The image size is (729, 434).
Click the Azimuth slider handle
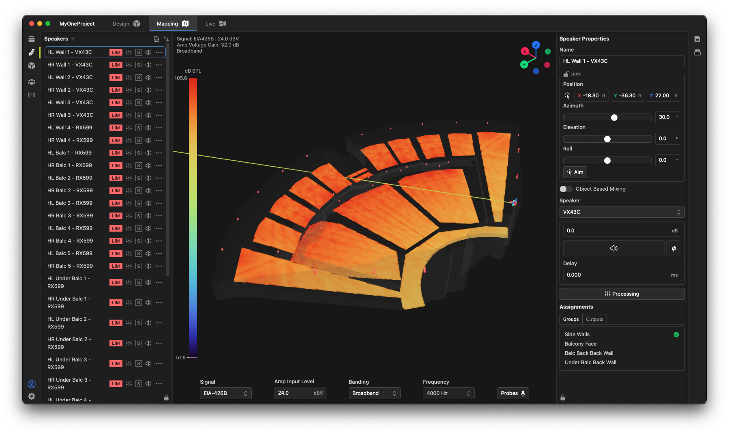[x=614, y=118]
